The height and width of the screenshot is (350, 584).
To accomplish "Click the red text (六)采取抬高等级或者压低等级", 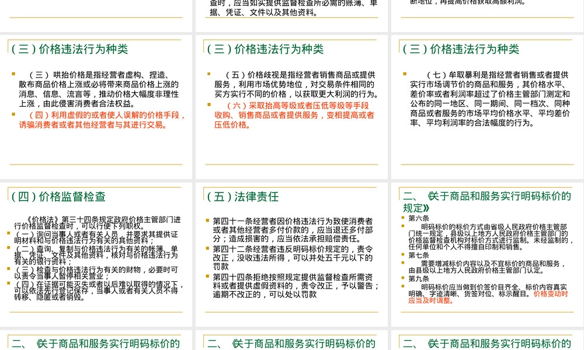I will (x=294, y=115).
